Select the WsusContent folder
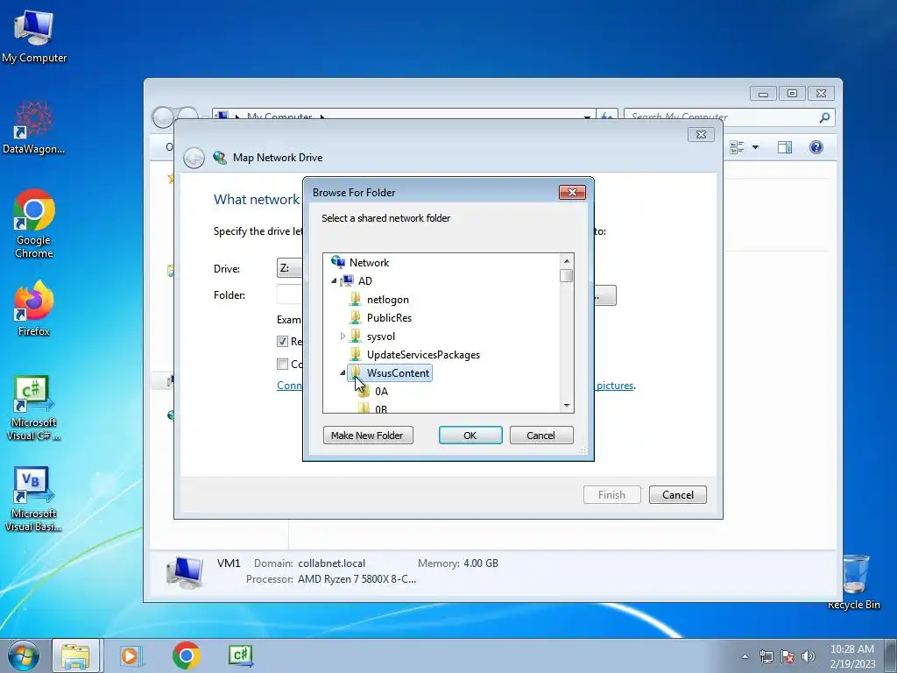This screenshot has width=897, height=673. (398, 372)
